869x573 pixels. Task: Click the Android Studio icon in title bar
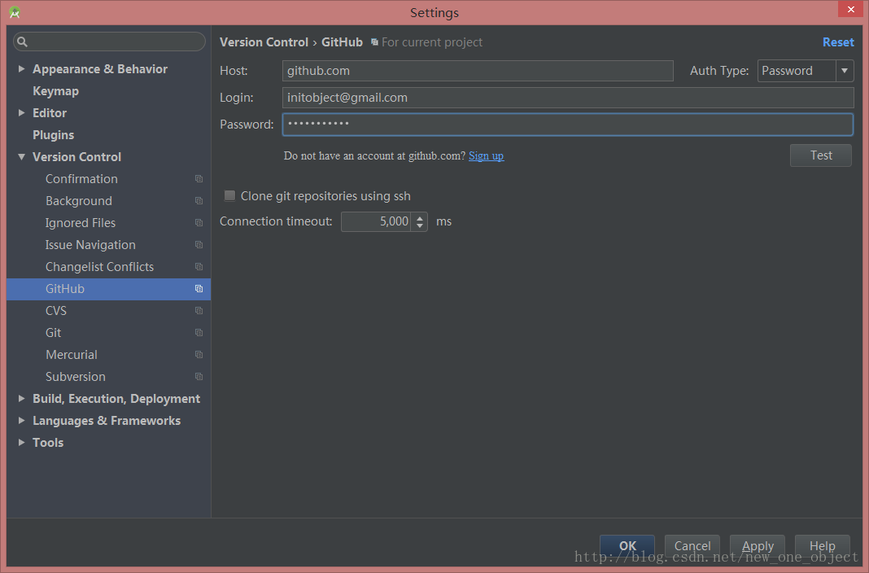click(15, 12)
